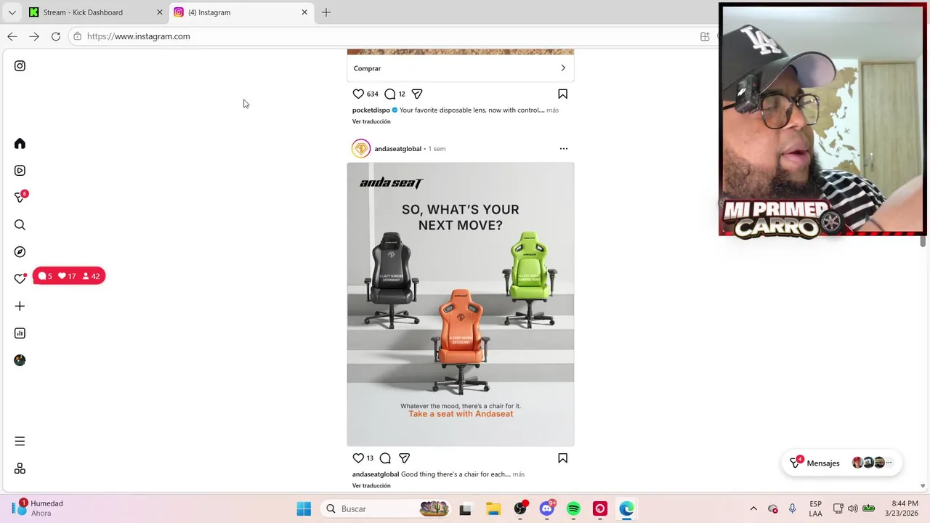Screen dimensions: 930x523
Task: Open Notifications heart icon in sidebar
Action: point(20,279)
